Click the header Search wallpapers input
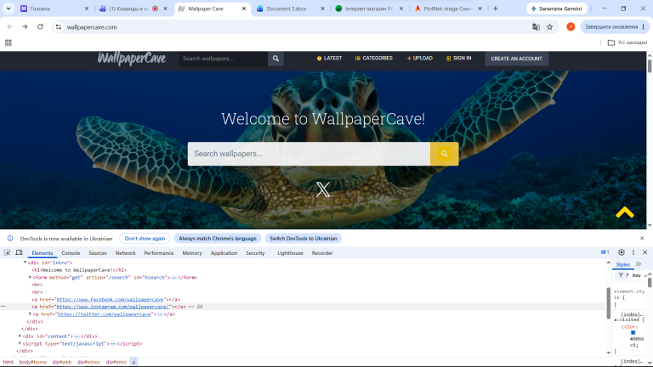The image size is (653, 367). point(224,59)
